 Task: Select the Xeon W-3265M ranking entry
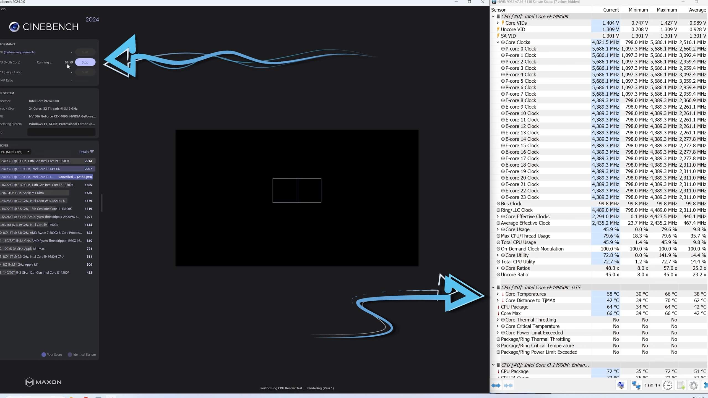(48, 201)
